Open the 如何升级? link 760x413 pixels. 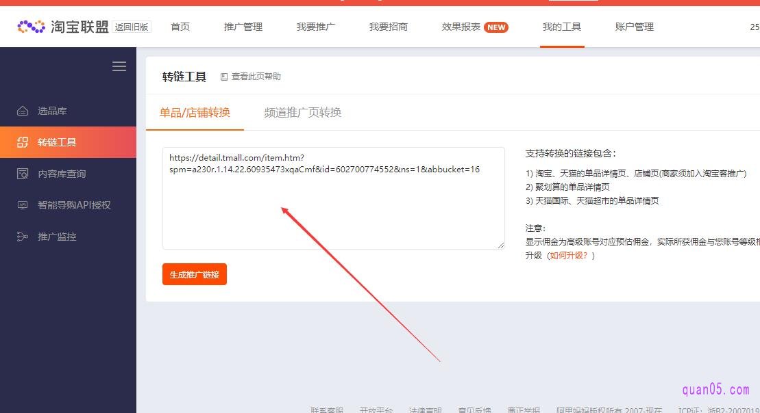click(568, 255)
